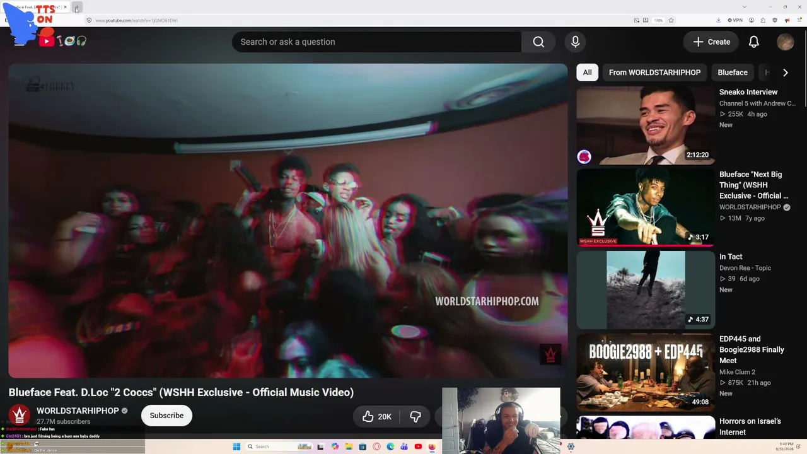Click the Channel 5 with Andrew C... name
This screenshot has width=807, height=454.
coord(757,103)
